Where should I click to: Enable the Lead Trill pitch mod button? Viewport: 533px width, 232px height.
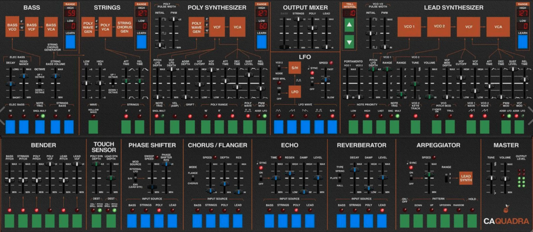pyautogui.click(x=450, y=127)
